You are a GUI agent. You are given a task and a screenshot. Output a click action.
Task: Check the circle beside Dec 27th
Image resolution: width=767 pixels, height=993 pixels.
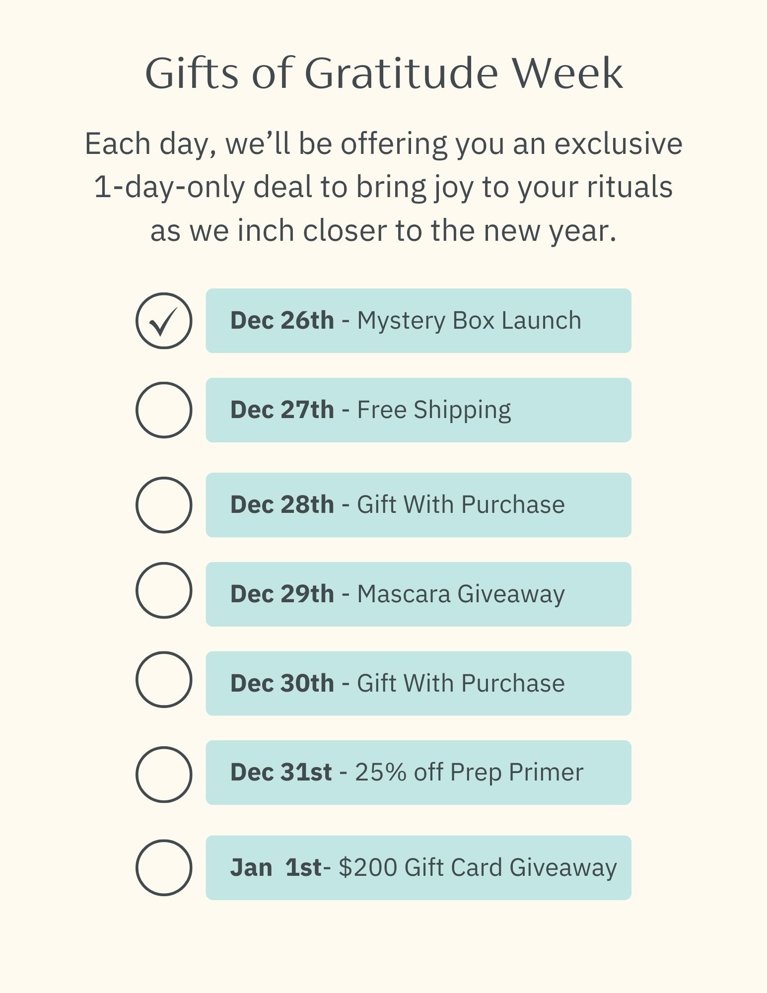(x=164, y=410)
